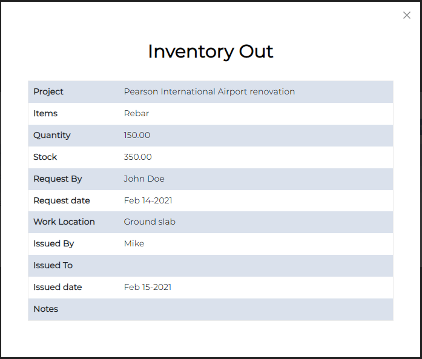Screen dimensions: 422x359
Task: Select the 150.00 quantity value
Action: tap(137, 135)
